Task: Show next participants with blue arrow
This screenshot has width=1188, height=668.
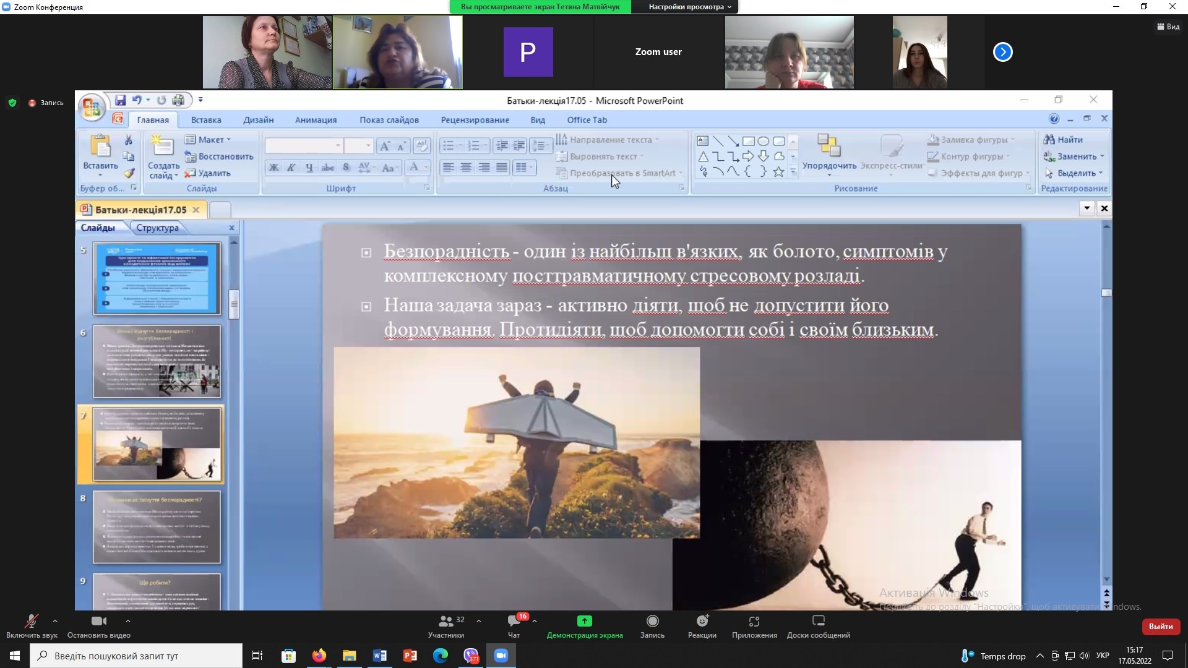Action: click(x=1002, y=52)
